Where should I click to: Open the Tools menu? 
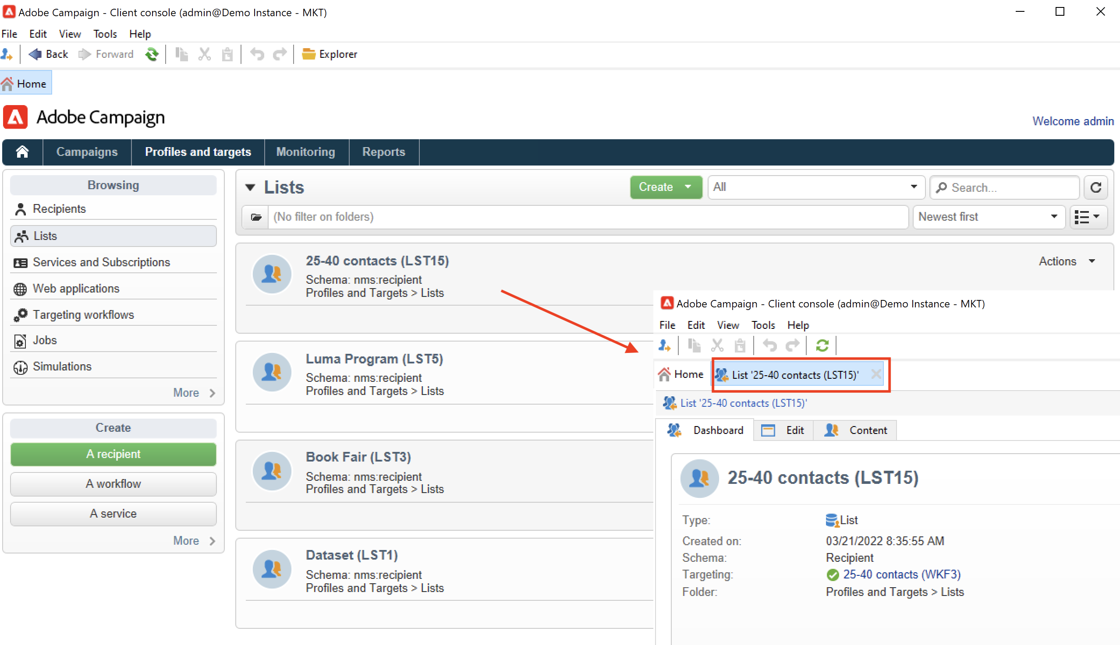pyautogui.click(x=105, y=34)
